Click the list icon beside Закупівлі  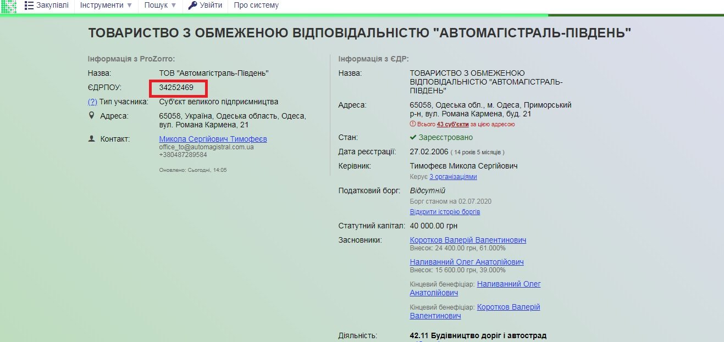pyautogui.click(x=29, y=5)
